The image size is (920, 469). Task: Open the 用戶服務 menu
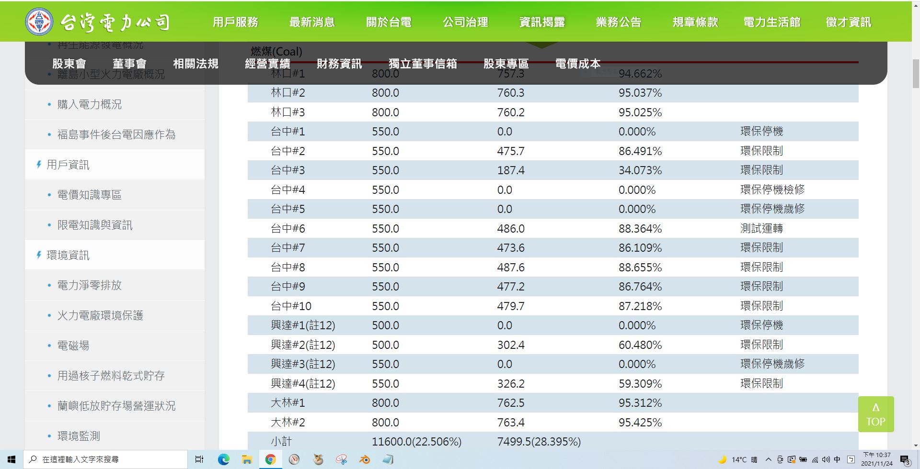(x=235, y=22)
